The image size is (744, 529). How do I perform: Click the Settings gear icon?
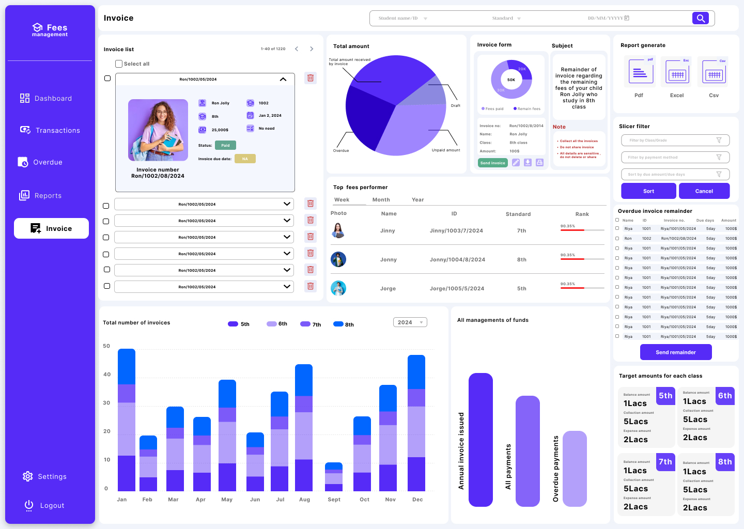28,476
